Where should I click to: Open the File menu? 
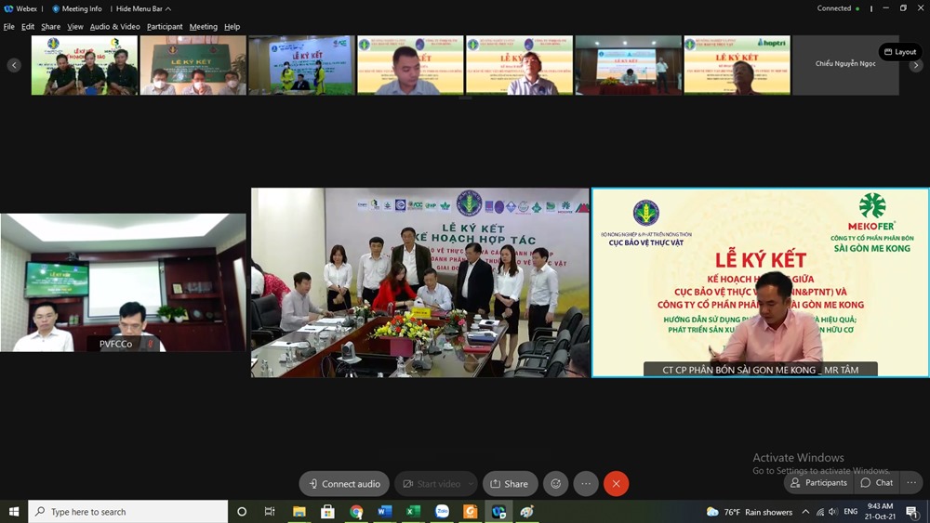click(x=9, y=27)
